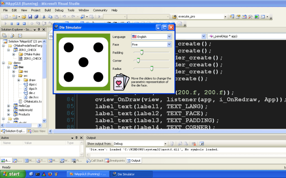Switch to the Breakpoints tab
The height and width of the screenshot is (178, 286).
pyautogui.click(x=116, y=160)
